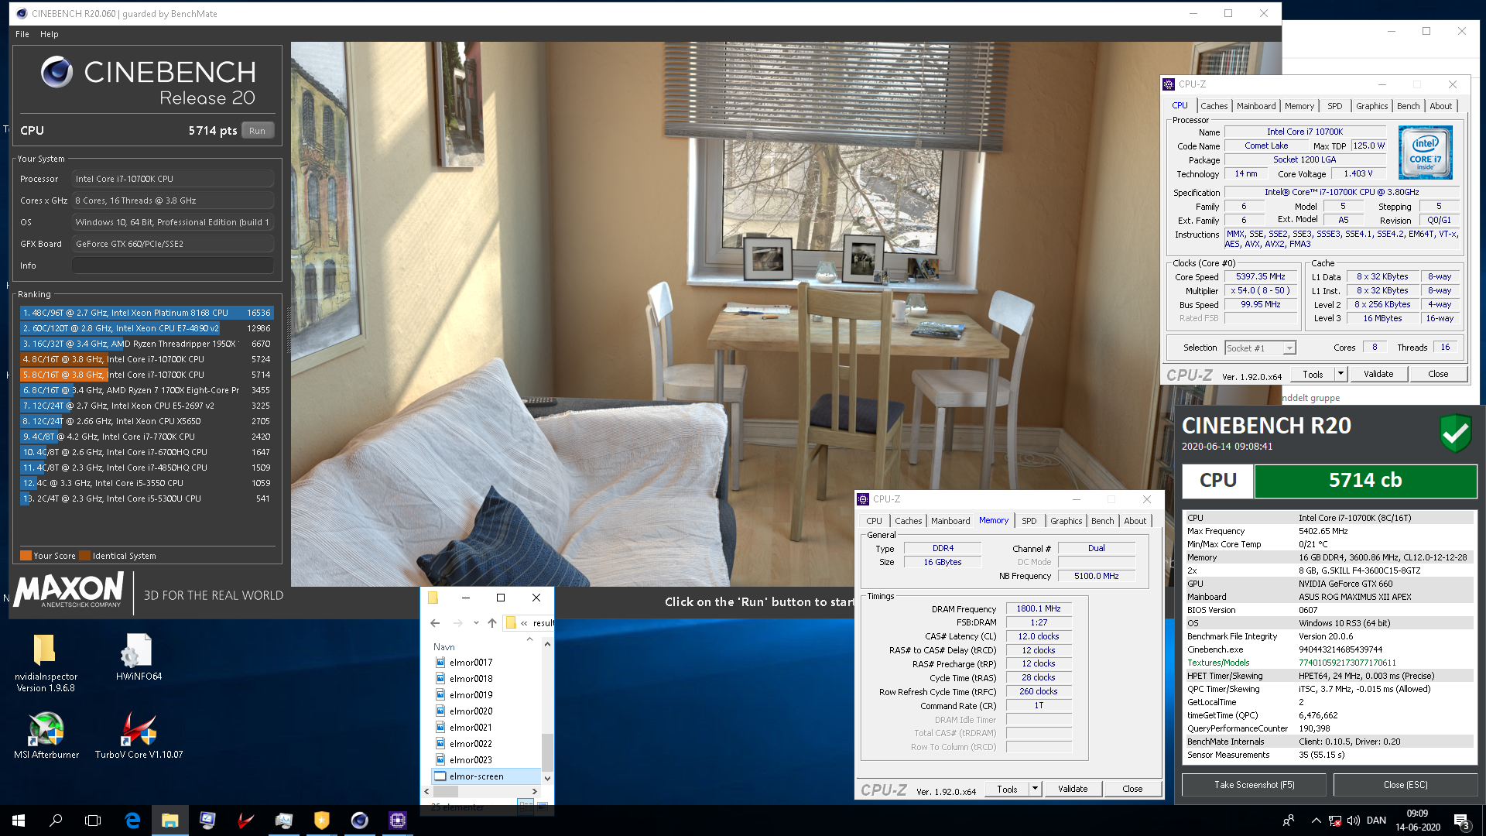Viewport: 1486px width, 836px height.
Task: Switch File Explorer to details view
Action: click(x=526, y=806)
